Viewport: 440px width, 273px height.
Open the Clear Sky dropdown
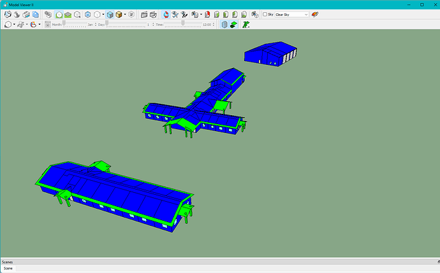pos(292,14)
